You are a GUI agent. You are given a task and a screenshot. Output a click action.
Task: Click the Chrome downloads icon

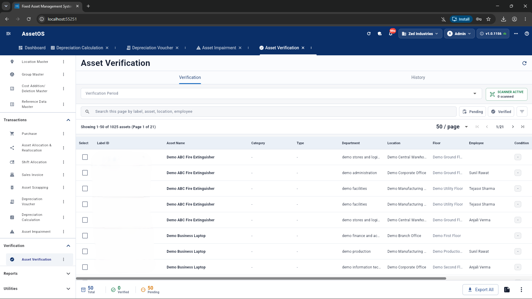(504, 19)
